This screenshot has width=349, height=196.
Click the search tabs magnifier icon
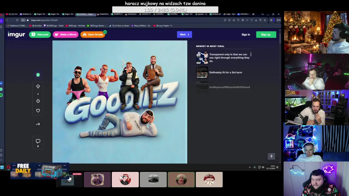[263, 14]
